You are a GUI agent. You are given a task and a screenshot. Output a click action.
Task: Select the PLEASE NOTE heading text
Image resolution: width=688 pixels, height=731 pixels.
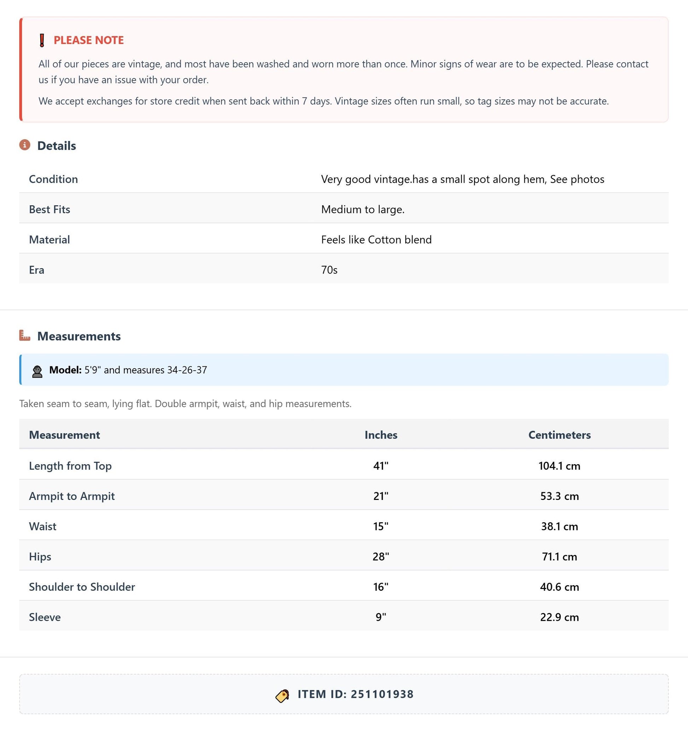click(x=89, y=40)
